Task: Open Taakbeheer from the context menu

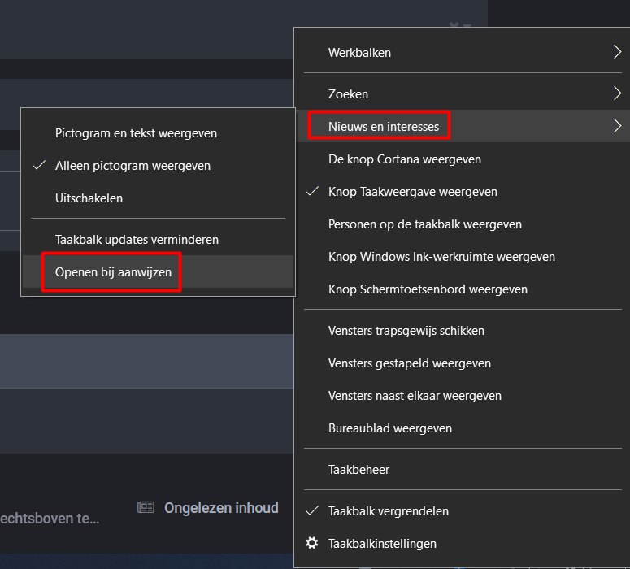Action: tap(358, 470)
